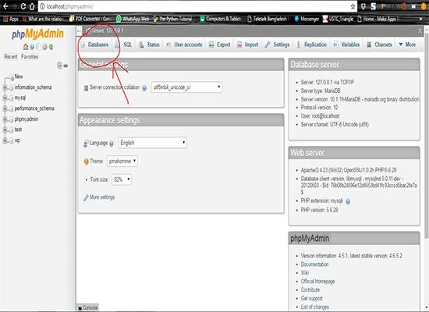Click the Language help icon
The width and height of the screenshot is (429, 312).
coord(112,144)
